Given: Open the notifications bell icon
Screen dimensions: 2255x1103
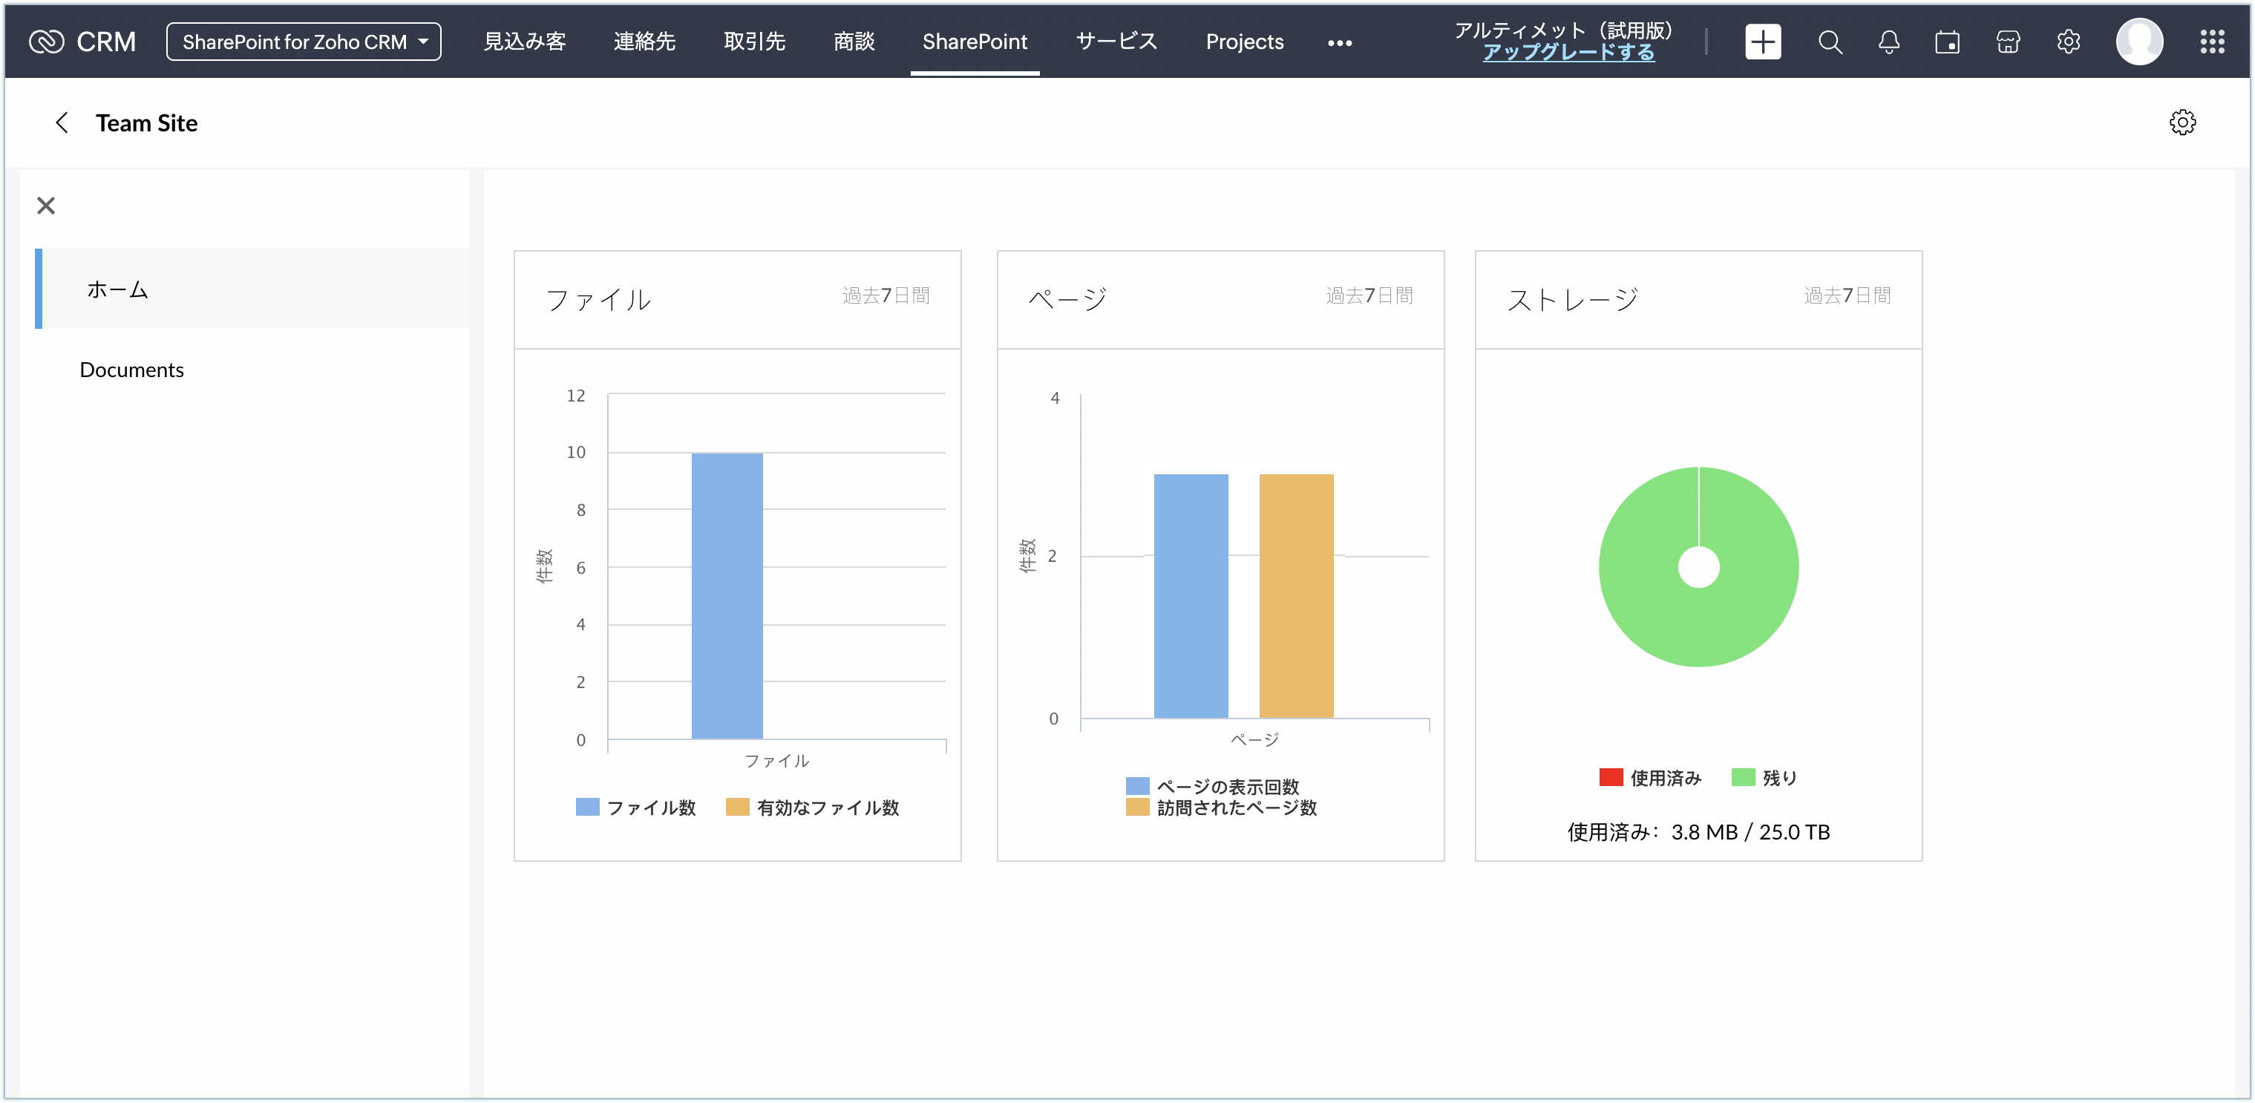Looking at the screenshot, I should pos(1888,41).
